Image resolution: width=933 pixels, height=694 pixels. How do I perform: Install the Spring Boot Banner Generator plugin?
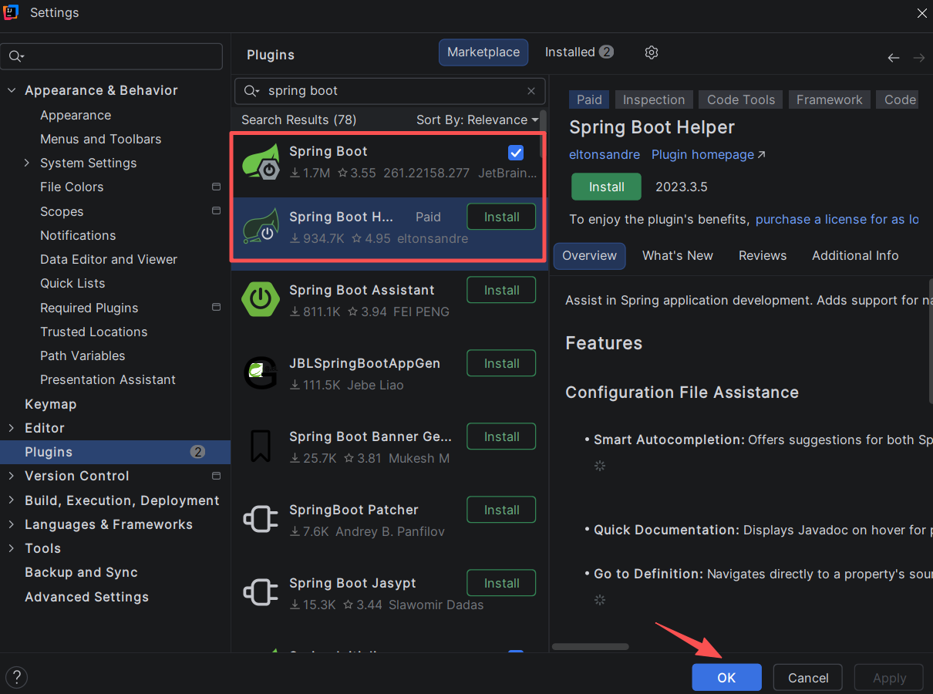[501, 437]
